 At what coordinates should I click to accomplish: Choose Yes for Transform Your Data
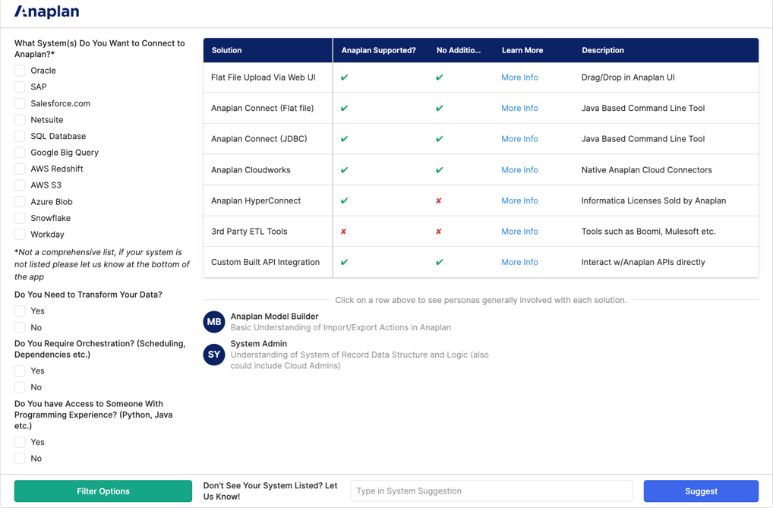[20, 311]
